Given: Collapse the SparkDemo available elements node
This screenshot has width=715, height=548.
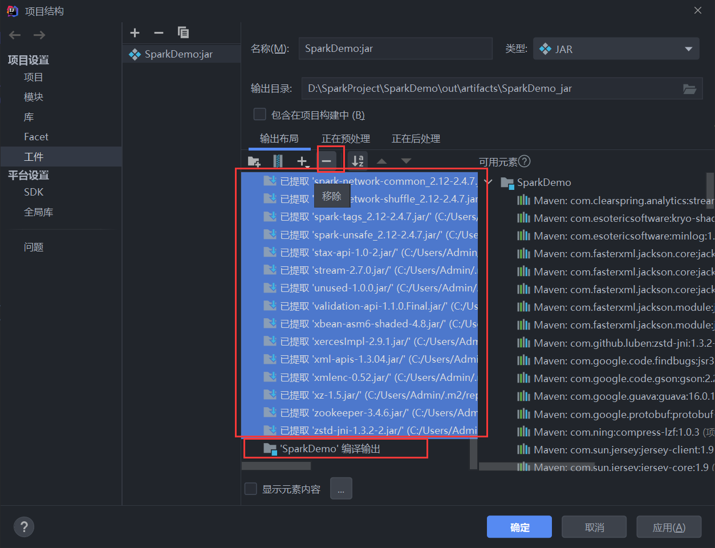Looking at the screenshot, I should click(489, 182).
